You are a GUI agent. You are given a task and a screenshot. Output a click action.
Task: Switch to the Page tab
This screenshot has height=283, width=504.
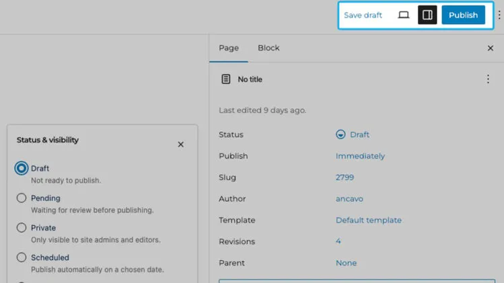229,48
